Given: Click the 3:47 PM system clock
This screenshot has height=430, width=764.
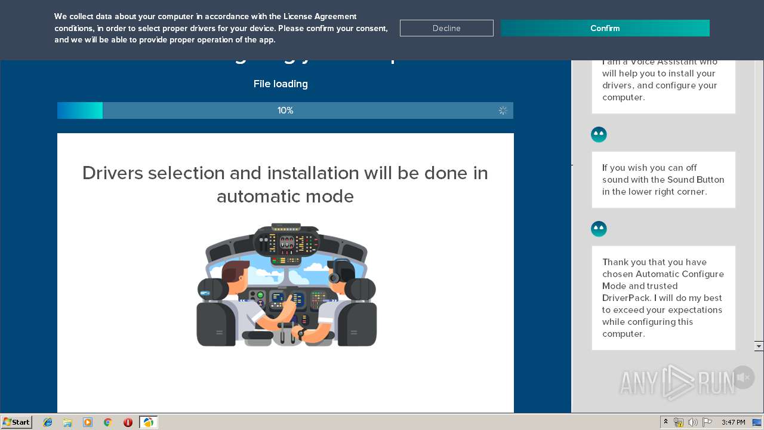Looking at the screenshot, I should click(x=734, y=422).
